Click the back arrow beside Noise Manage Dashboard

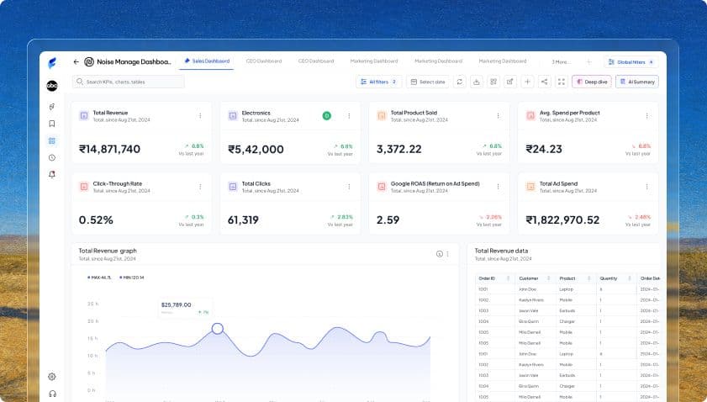[76, 61]
